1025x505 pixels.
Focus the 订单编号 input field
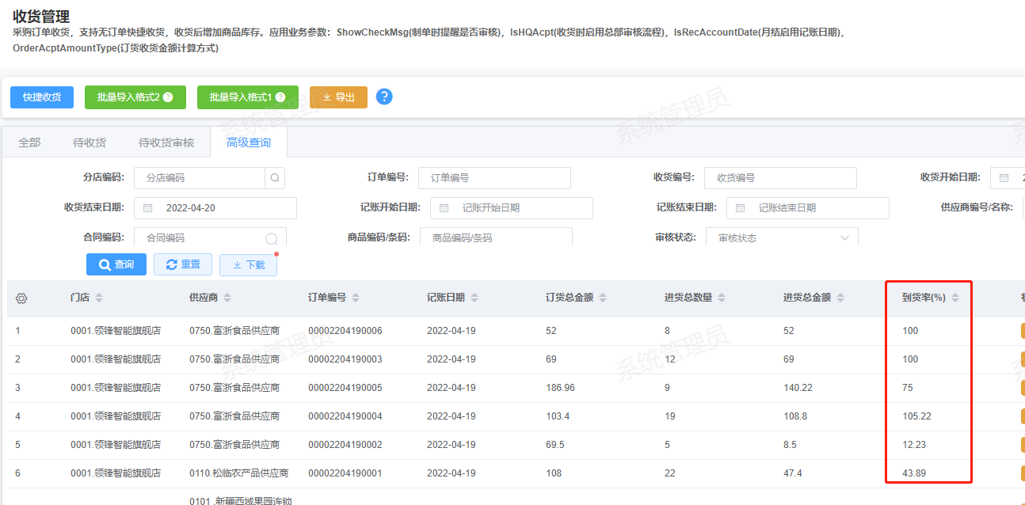click(x=494, y=178)
